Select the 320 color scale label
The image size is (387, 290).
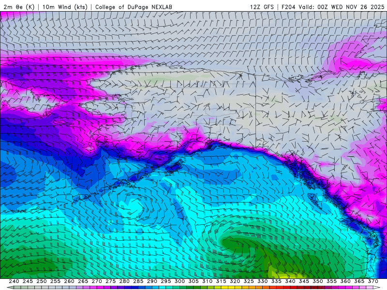point(235,281)
